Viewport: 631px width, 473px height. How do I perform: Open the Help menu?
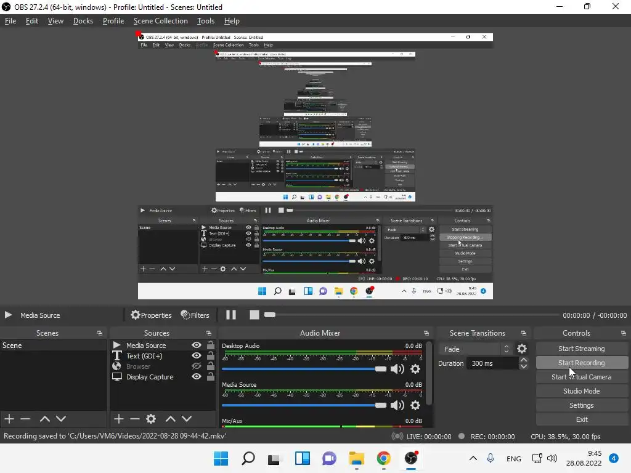[232, 21]
